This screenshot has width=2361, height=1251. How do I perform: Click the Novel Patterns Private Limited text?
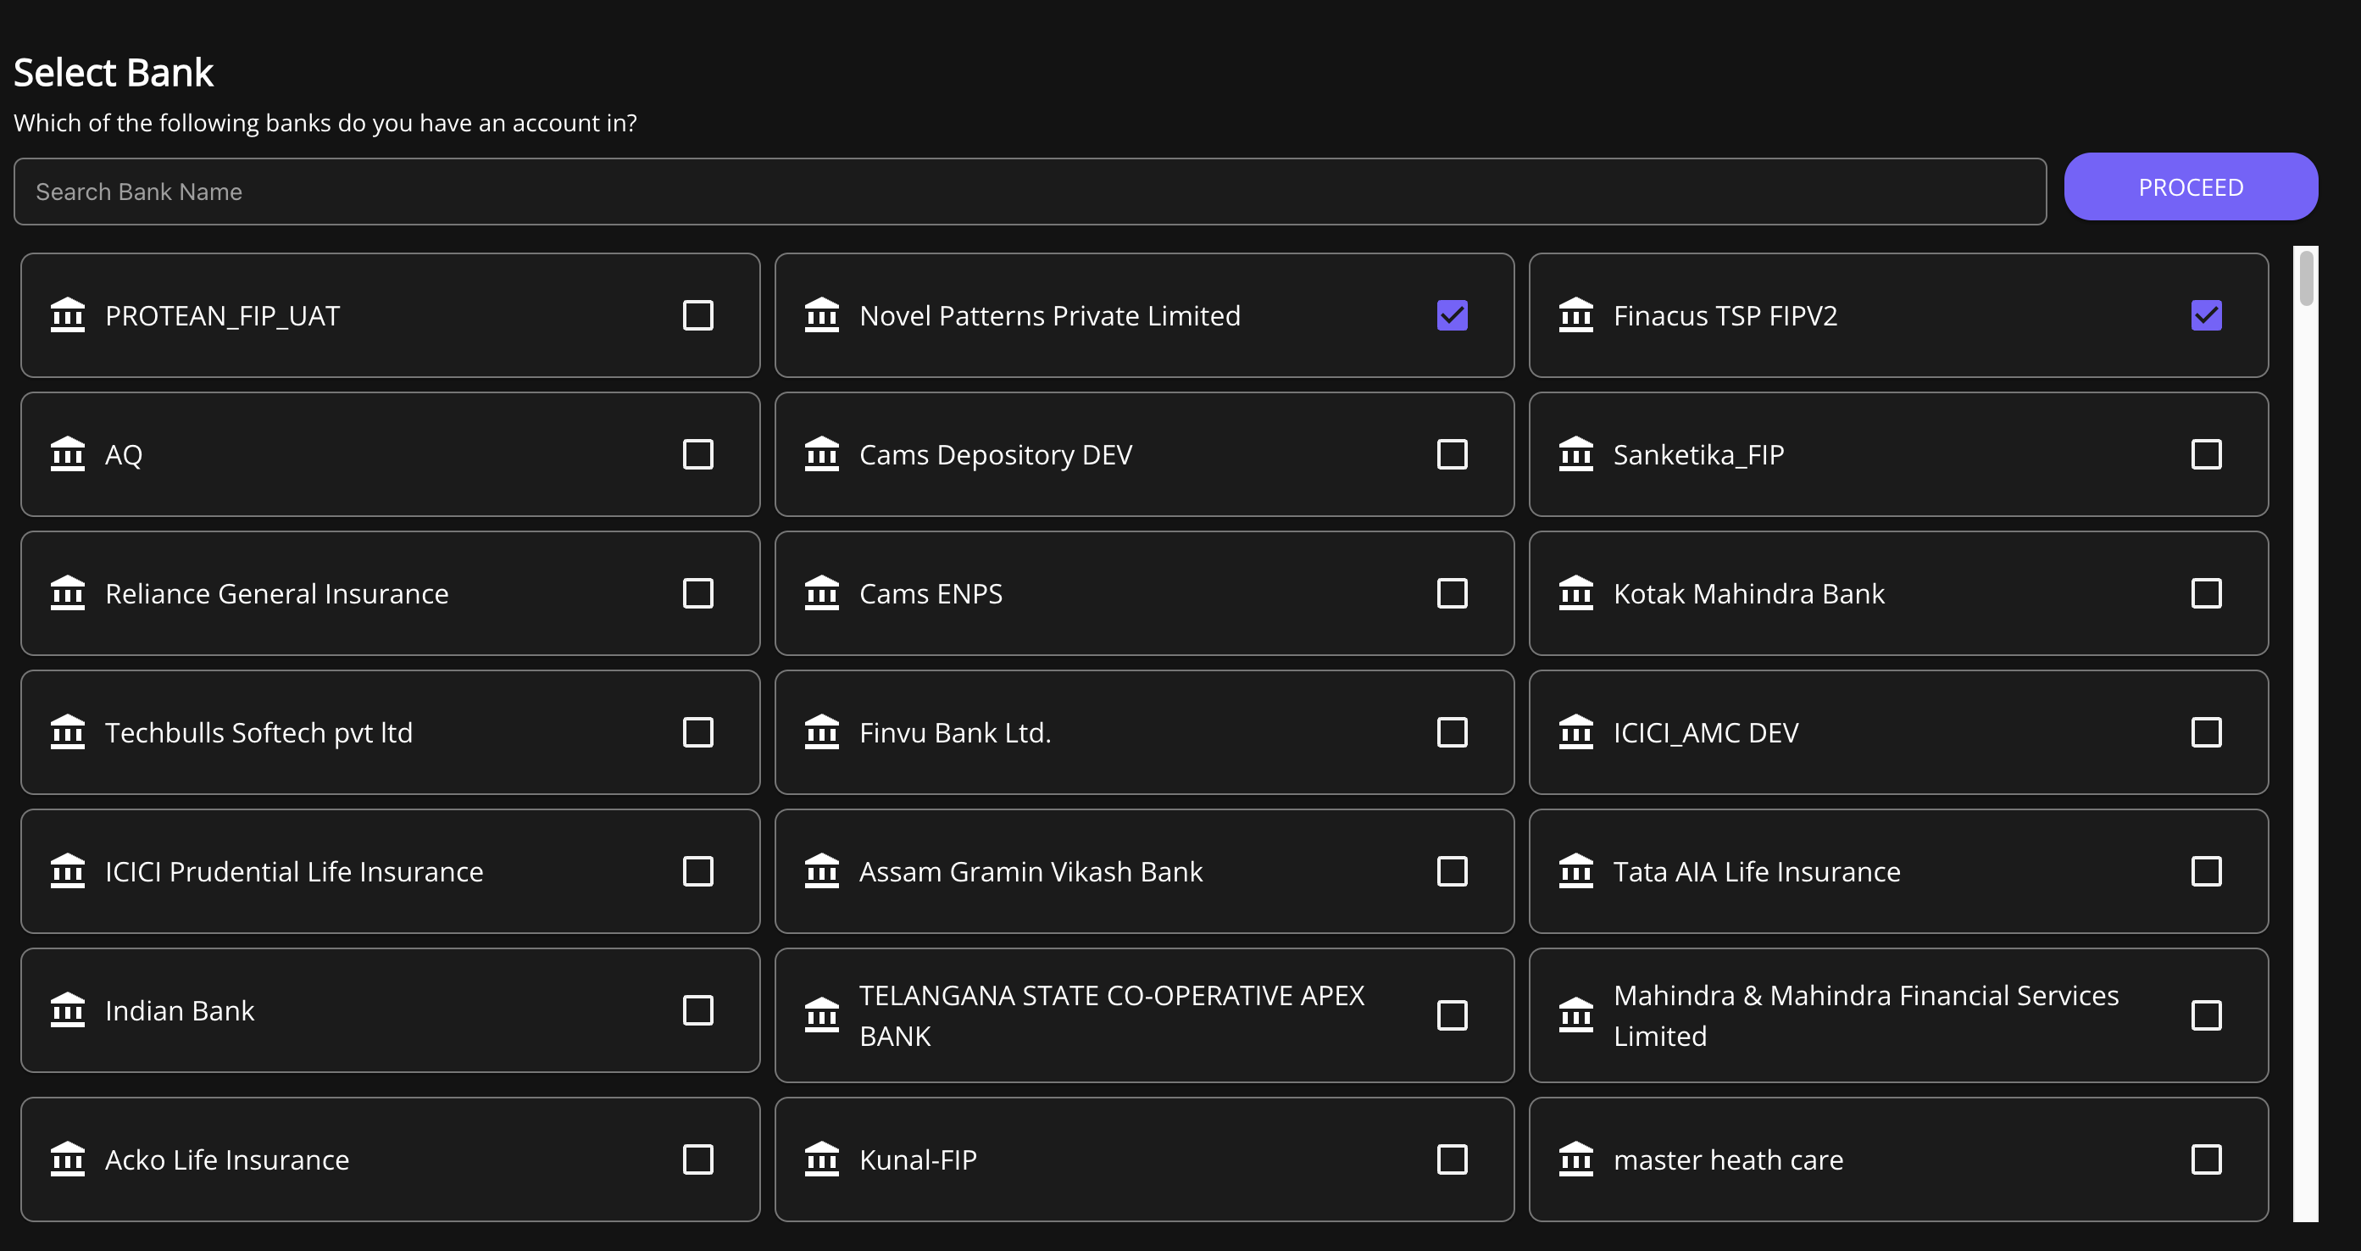point(1050,316)
